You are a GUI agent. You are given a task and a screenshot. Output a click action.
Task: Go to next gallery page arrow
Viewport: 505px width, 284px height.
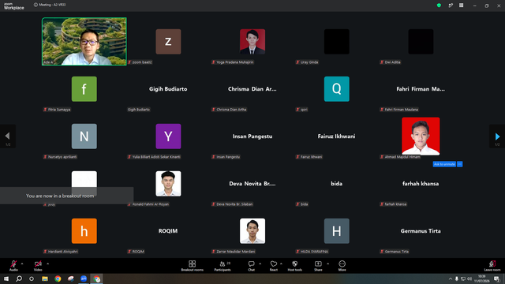pos(497,136)
